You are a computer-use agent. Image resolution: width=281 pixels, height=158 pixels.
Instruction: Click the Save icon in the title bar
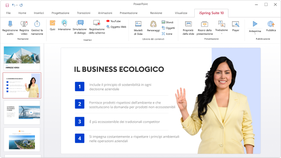click(7, 5)
